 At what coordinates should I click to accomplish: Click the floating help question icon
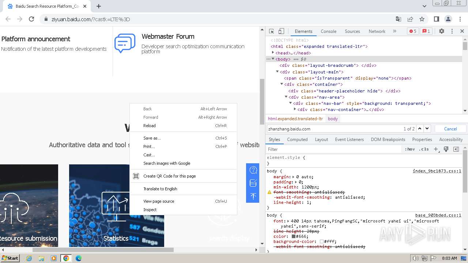[x=253, y=170]
